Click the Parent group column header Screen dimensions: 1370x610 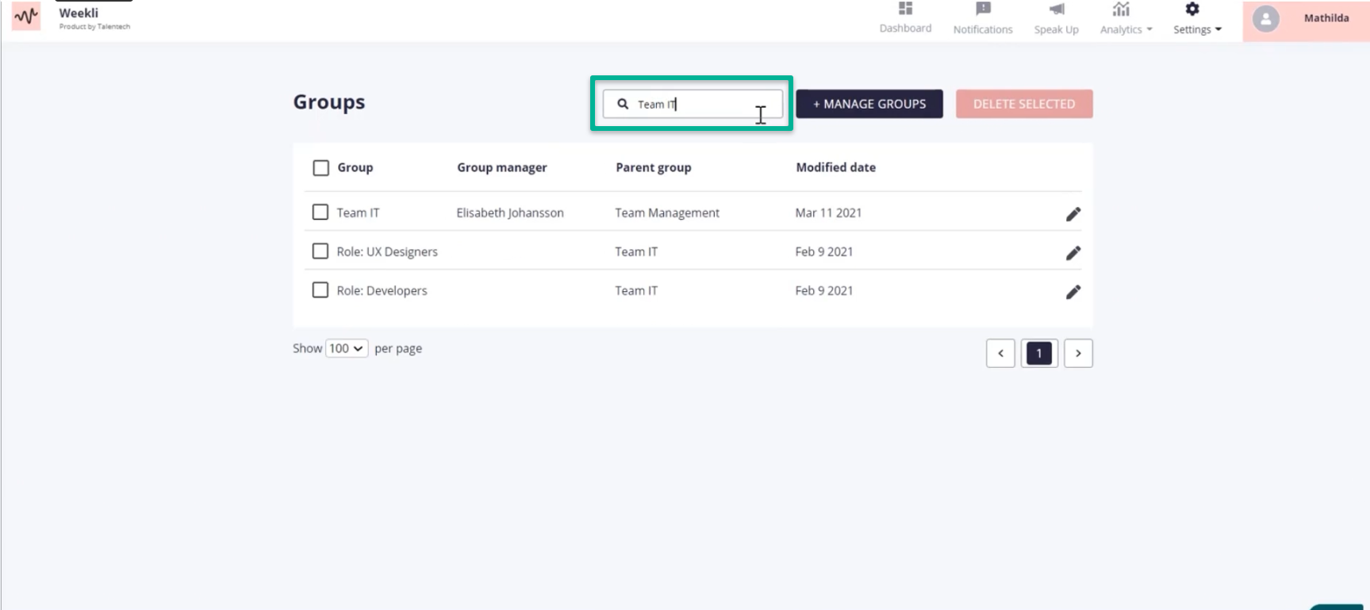[654, 167]
